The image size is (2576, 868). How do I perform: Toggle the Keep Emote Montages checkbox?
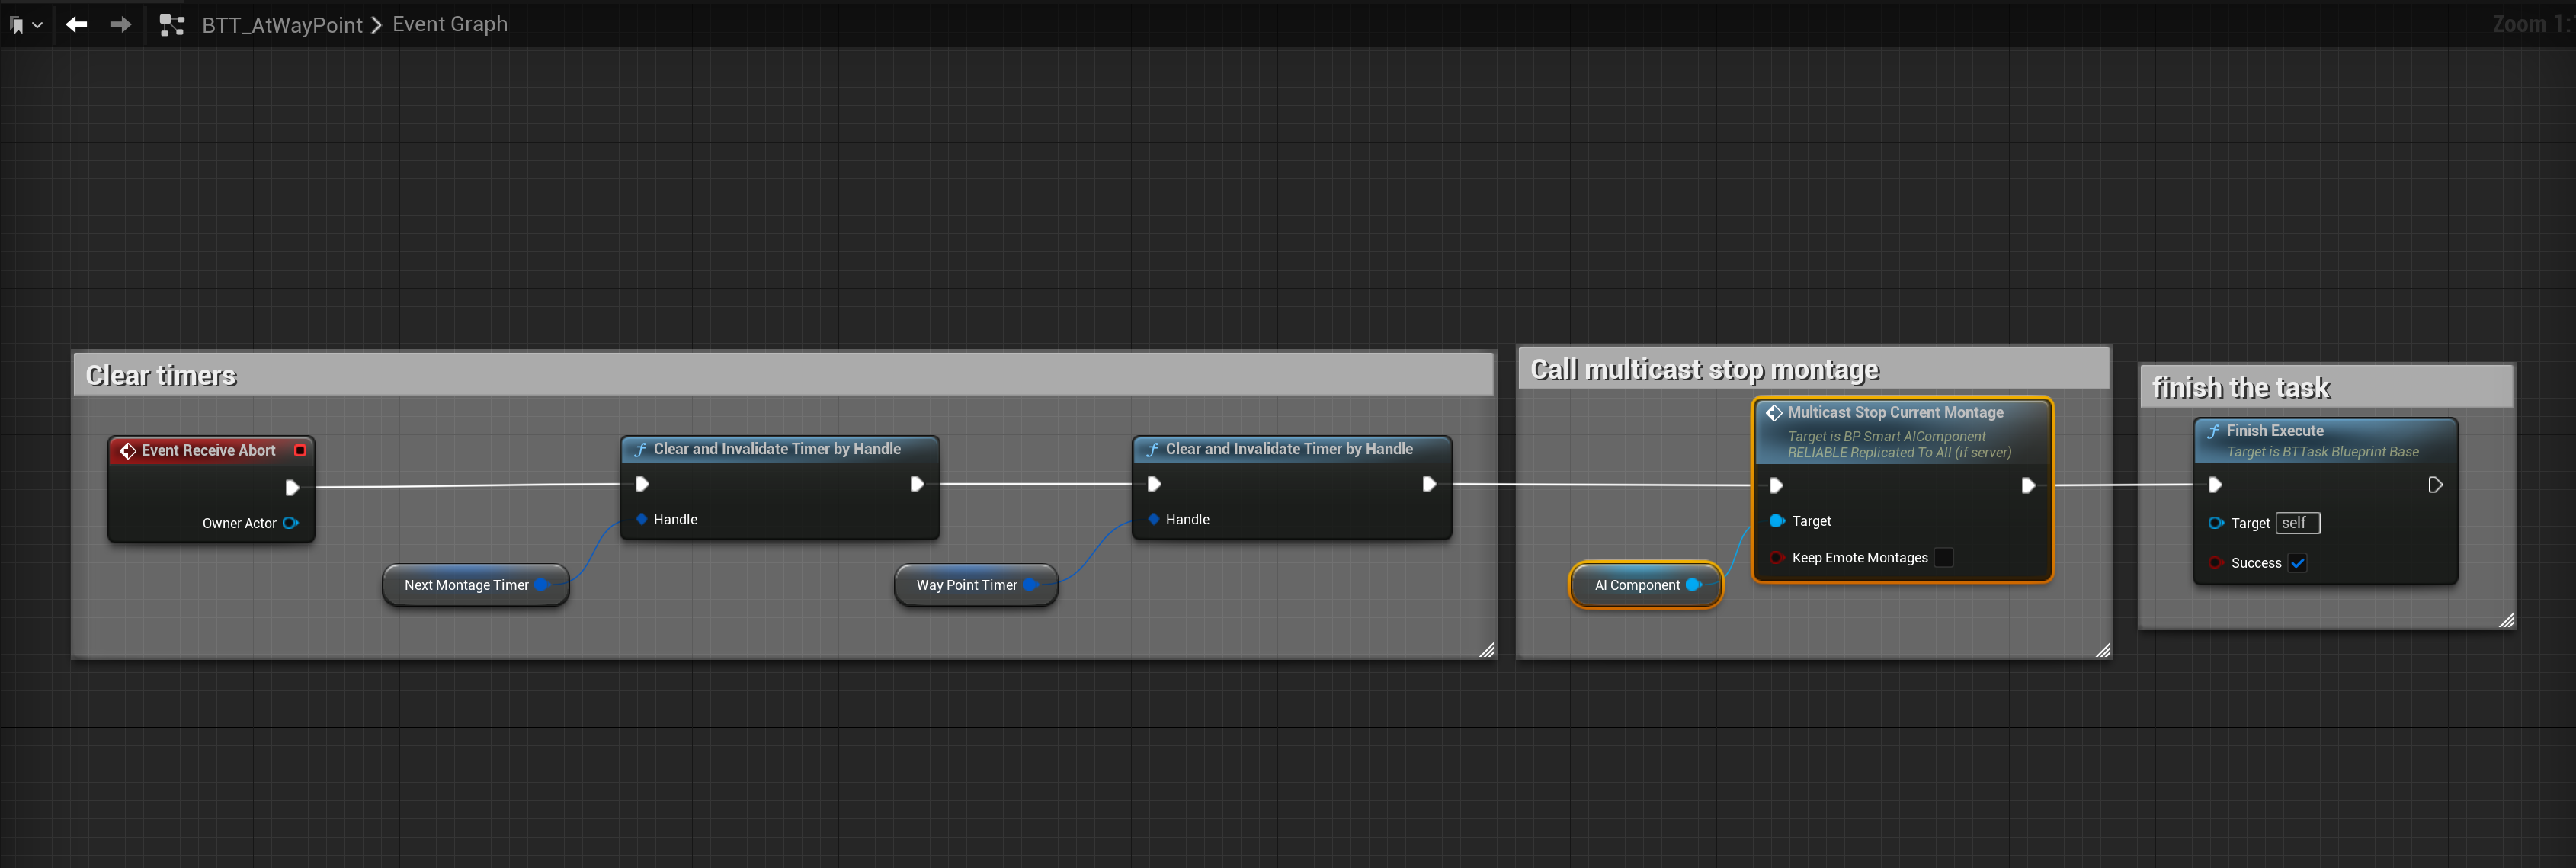point(1943,557)
